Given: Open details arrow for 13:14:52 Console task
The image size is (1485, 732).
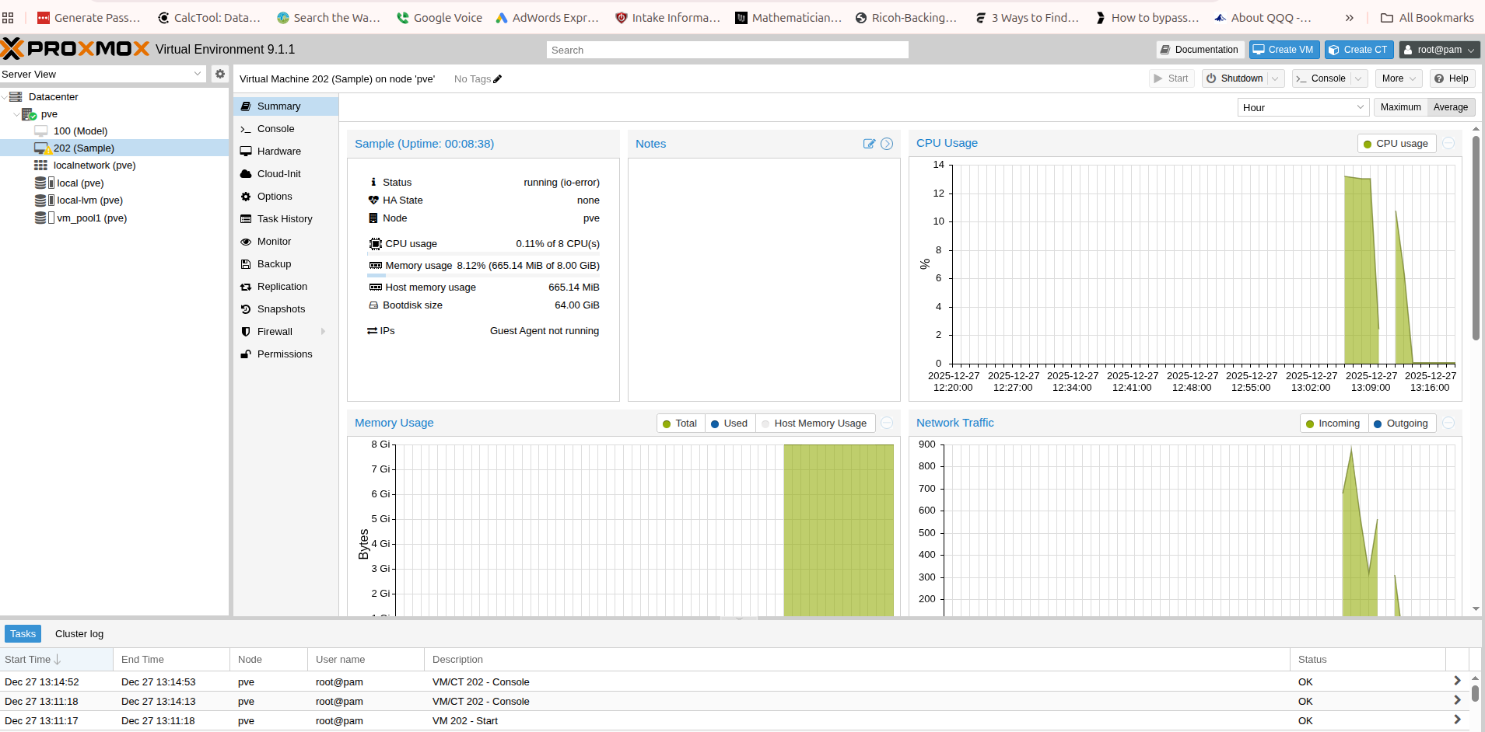Looking at the screenshot, I should click(x=1457, y=681).
